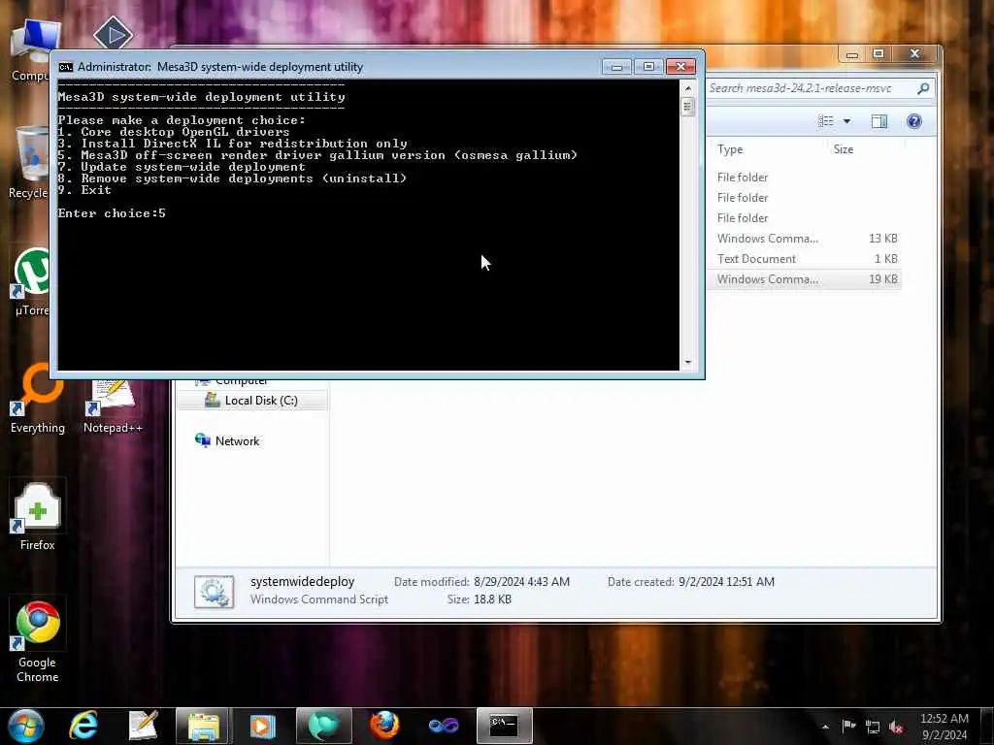The height and width of the screenshot is (745, 994).
Task: Maximize the Mesa3D deployment utility window
Action: click(648, 67)
